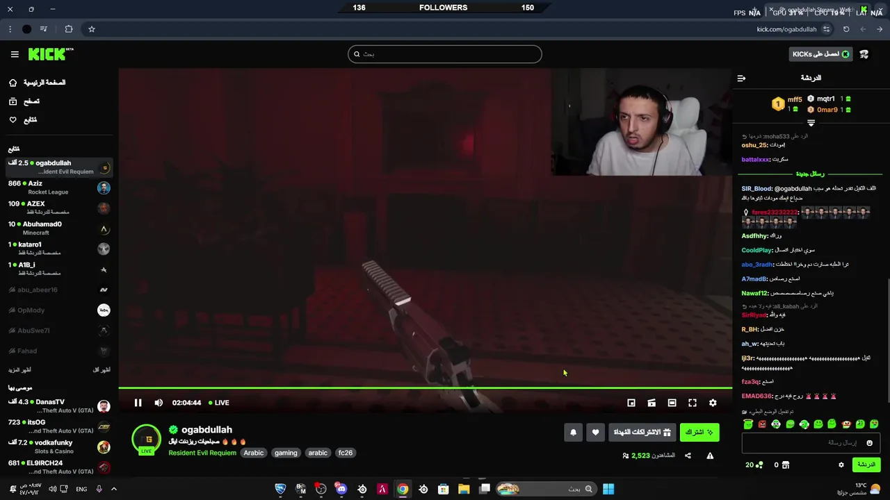Pause the live stream video
Viewport: 890px width, 500px height.
(138, 403)
